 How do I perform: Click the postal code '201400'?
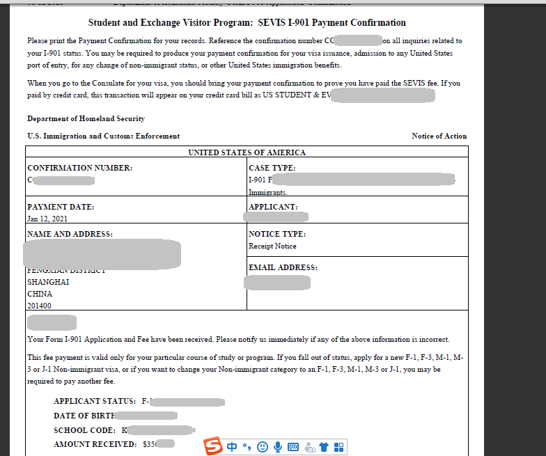point(39,306)
